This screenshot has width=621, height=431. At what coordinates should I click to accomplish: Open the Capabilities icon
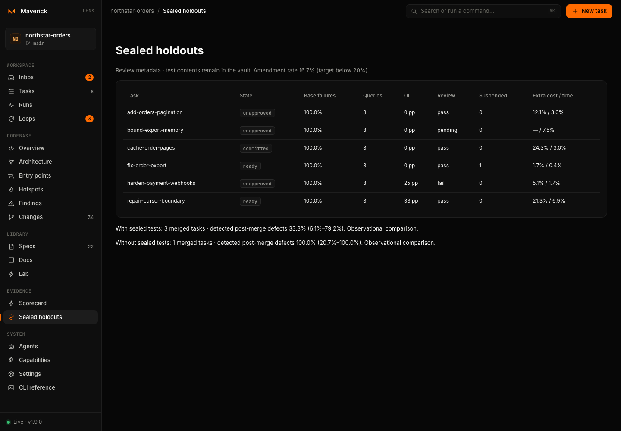[11, 360]
